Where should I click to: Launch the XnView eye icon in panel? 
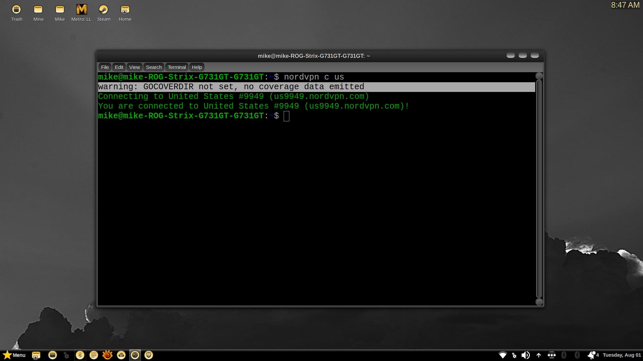(x=108, y=355)
